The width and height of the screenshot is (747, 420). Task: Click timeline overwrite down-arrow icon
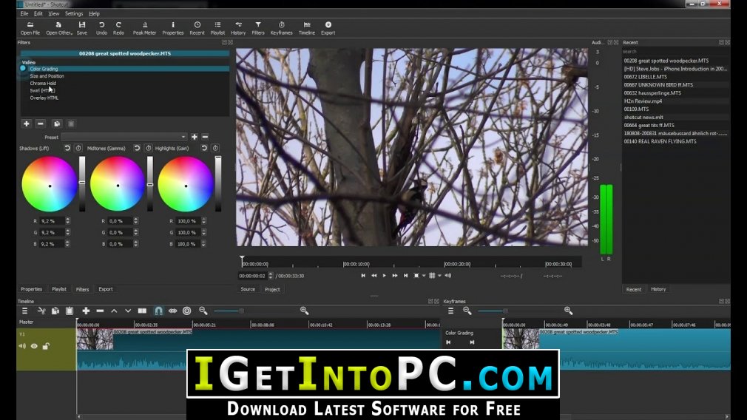[128, 311]
